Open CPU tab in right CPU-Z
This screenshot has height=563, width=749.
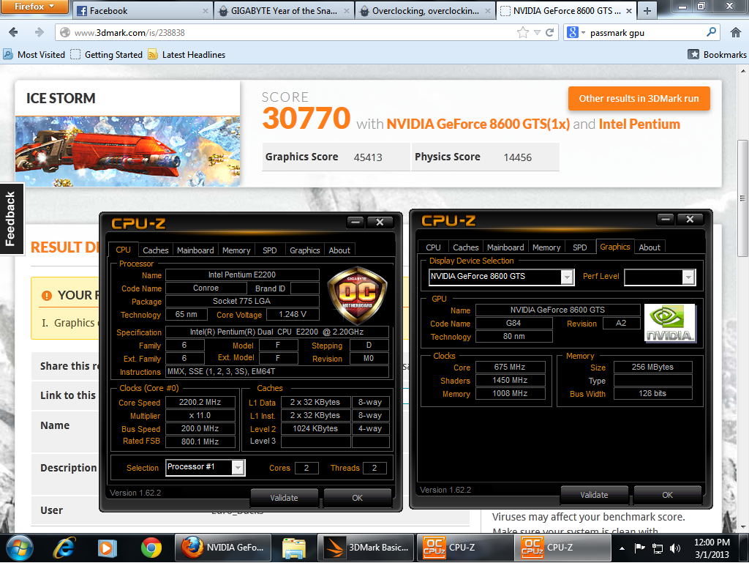(x=433, y=247)
